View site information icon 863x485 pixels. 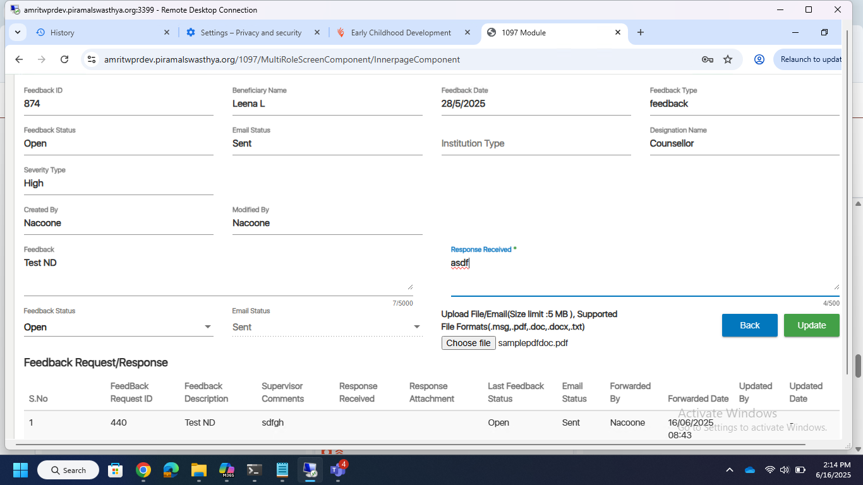92,59
